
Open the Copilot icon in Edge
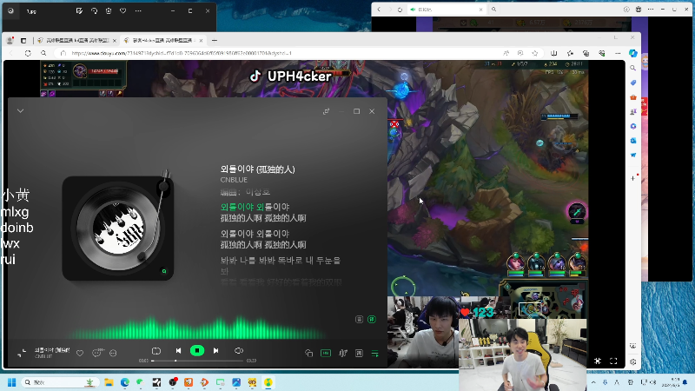point(633,53)
